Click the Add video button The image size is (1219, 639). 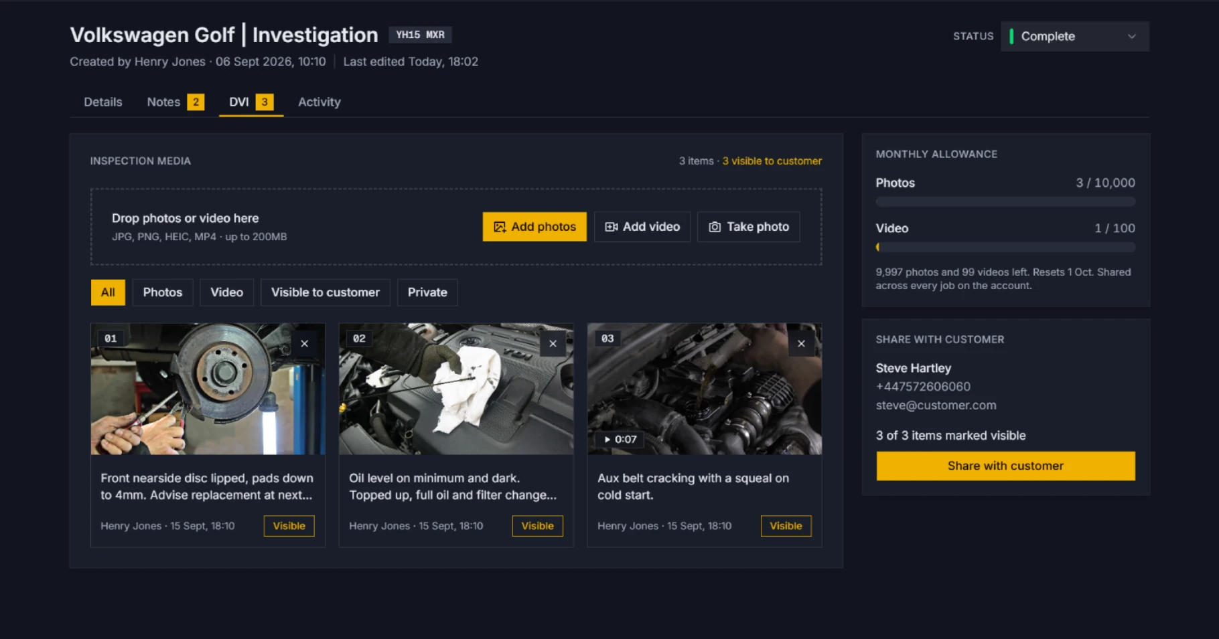(x=642, y=227)
